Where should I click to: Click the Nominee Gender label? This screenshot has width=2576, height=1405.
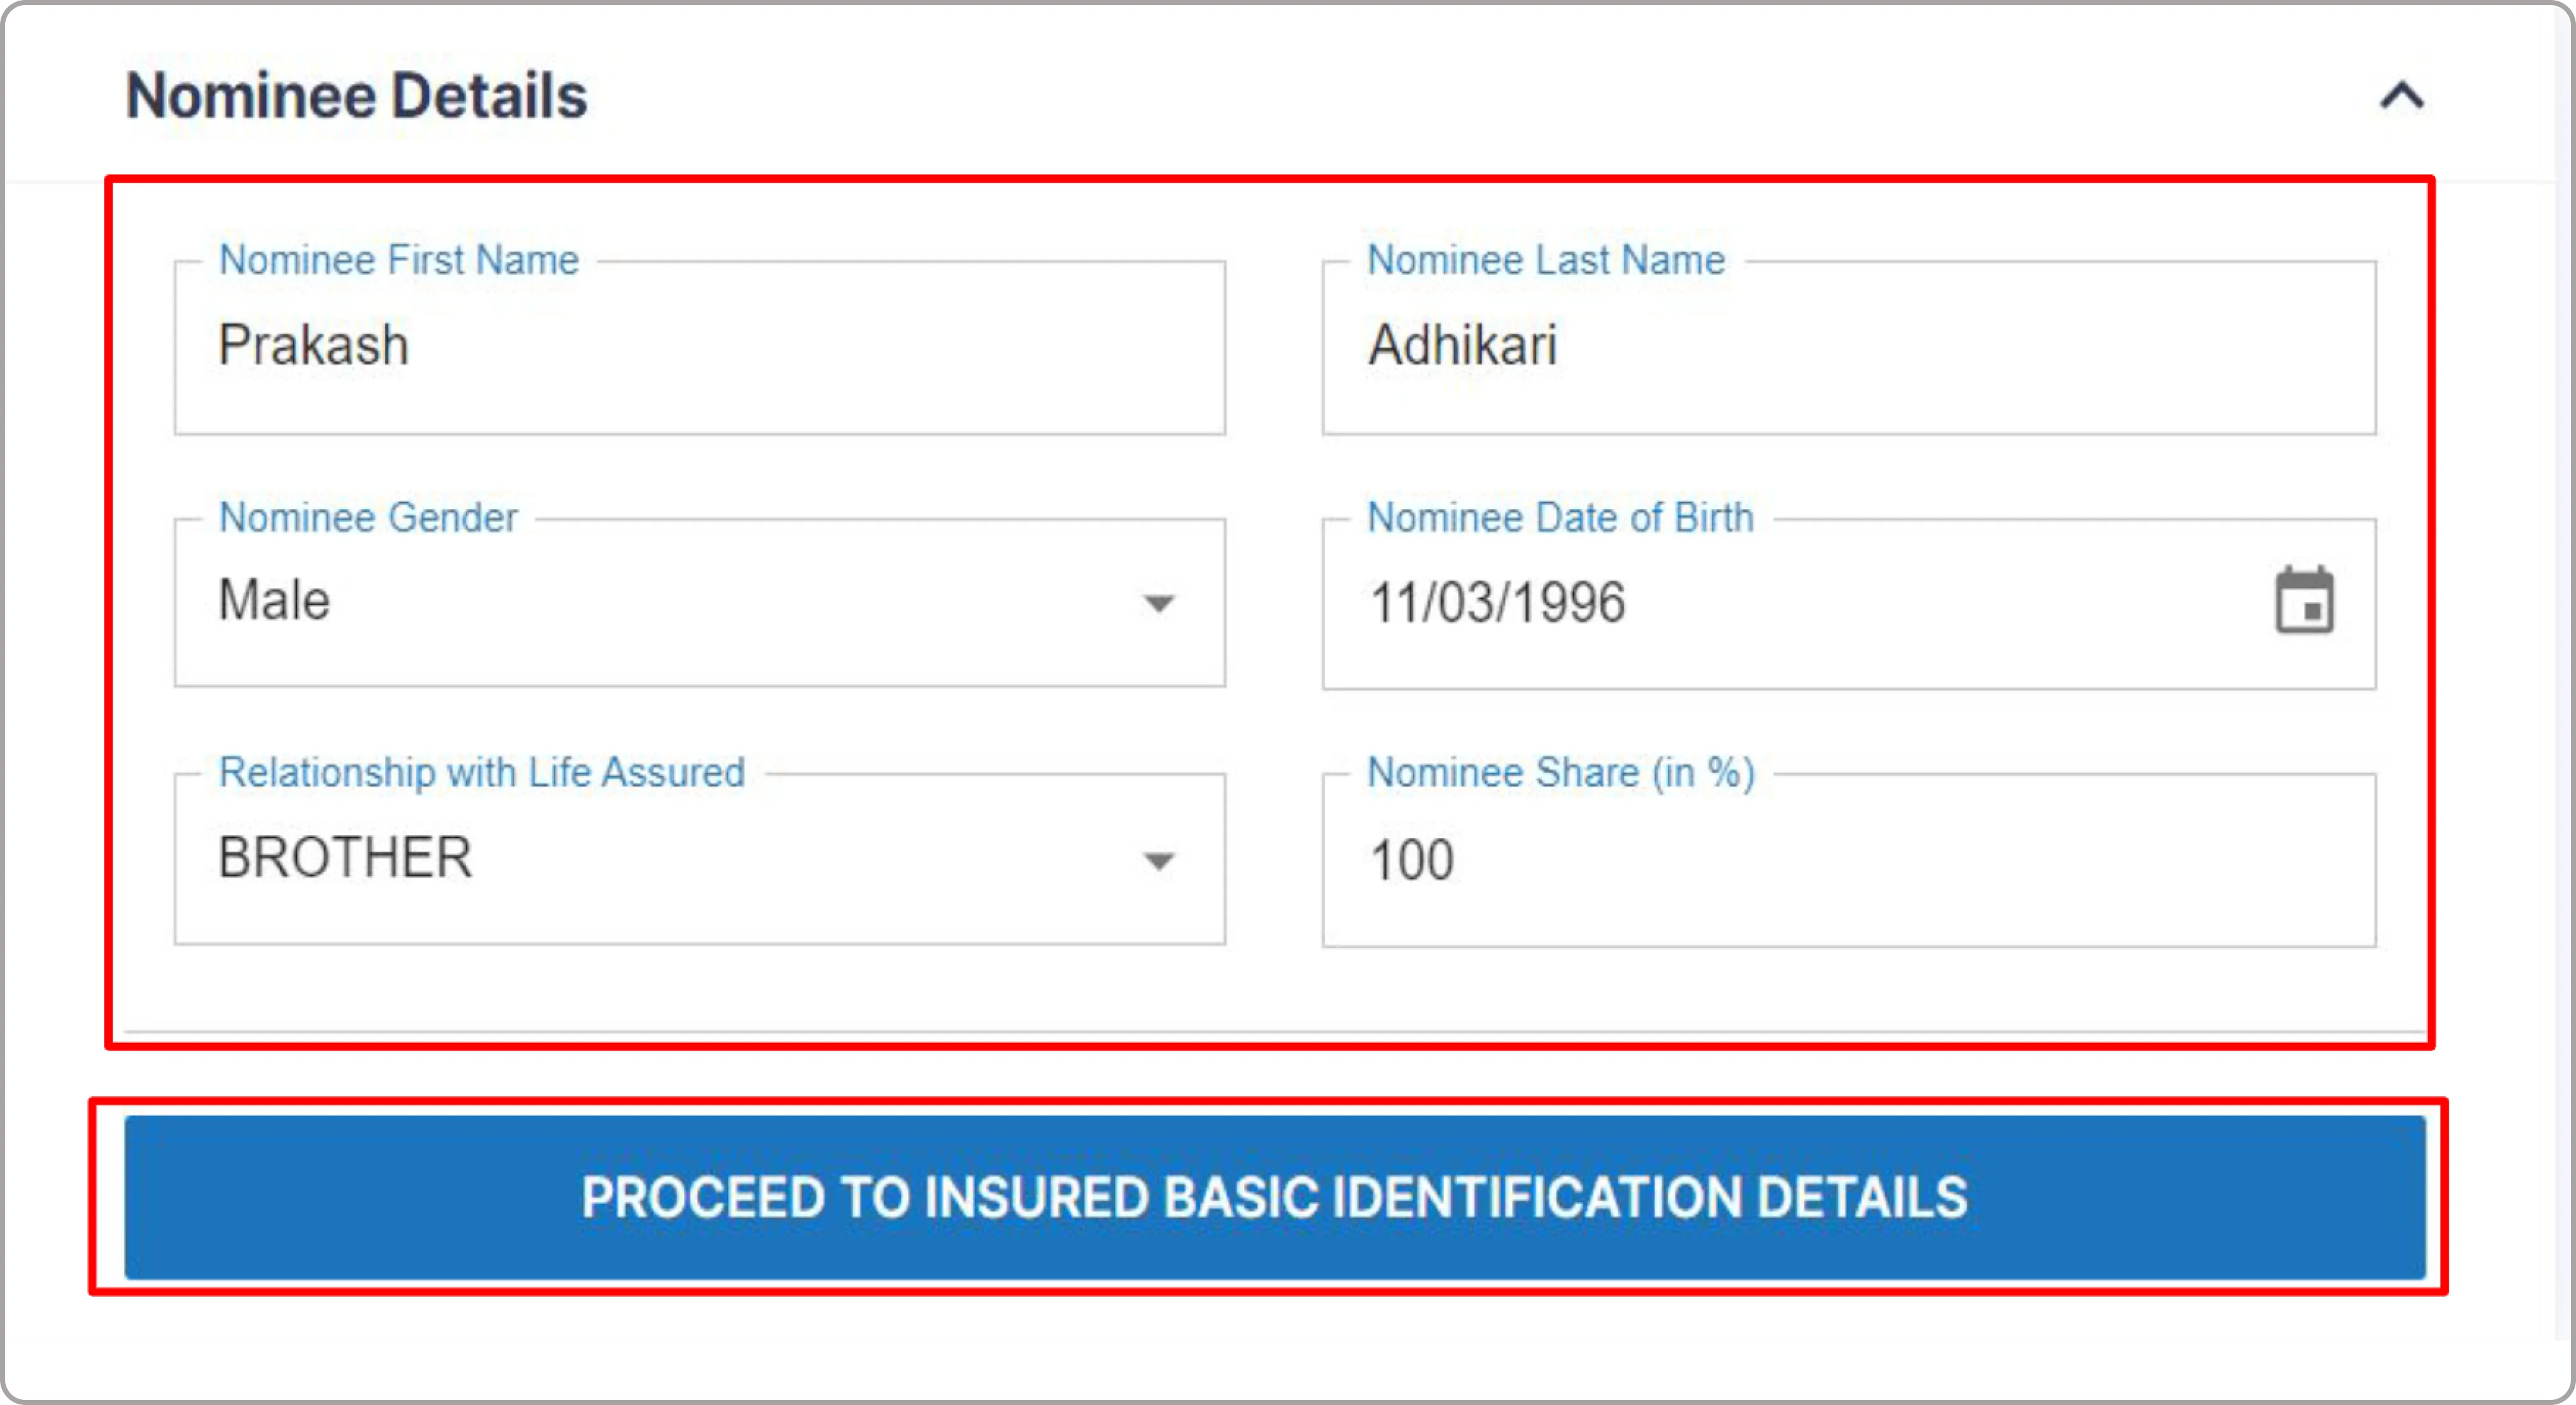tap(368, 518)
